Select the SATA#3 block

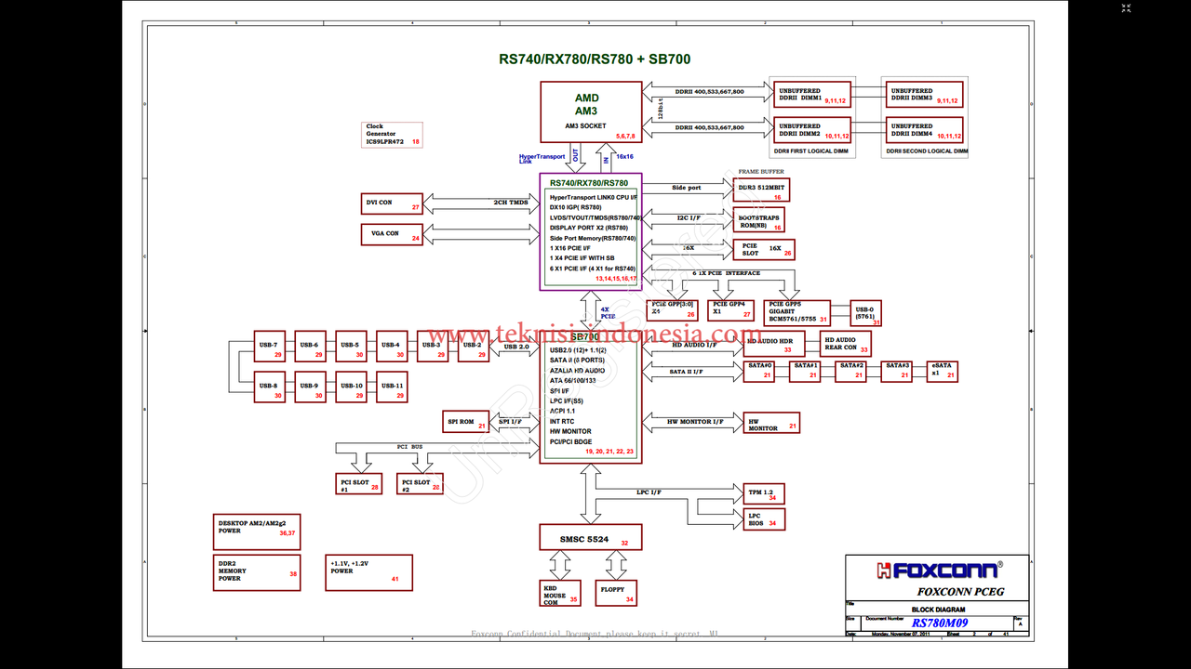897,371
